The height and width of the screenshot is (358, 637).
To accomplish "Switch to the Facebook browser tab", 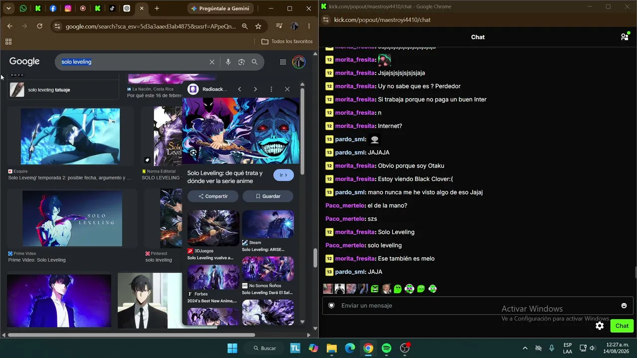I will 53,8.
